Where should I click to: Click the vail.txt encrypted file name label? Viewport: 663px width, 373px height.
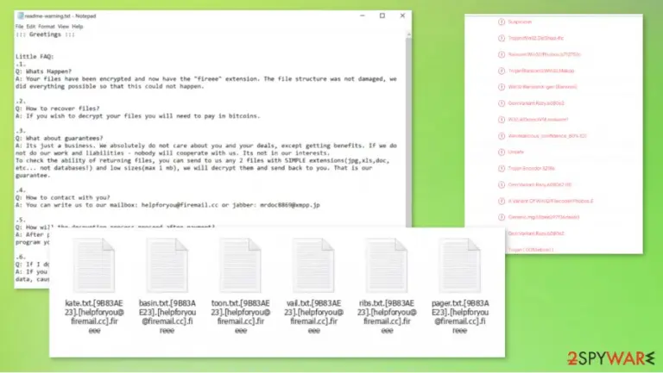[313, 316]
